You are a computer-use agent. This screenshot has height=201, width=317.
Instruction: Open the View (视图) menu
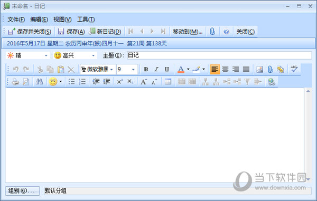tap(62, 20)
